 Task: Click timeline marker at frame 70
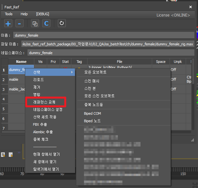tap(22, 174)
